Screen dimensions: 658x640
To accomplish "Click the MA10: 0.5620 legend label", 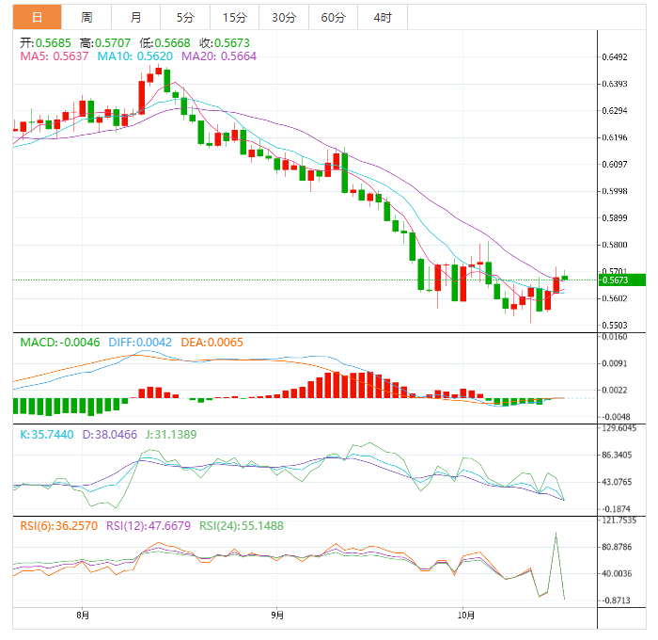I will tap(134, 56).
